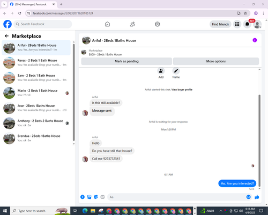Focus the Search Facebook field
Image resolution: width=268 pixels, height=215 pixels.
click(43, 24)
